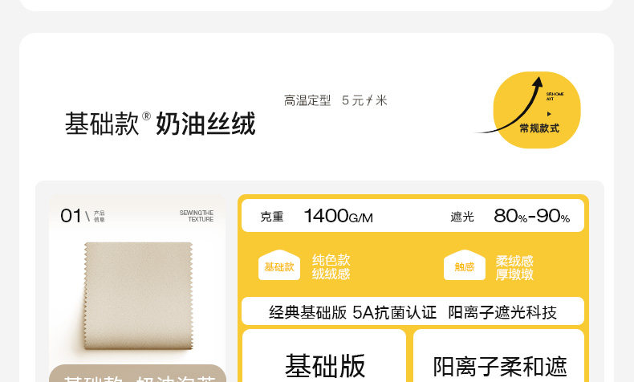Click the 克重 1400G/M spec

(x=316, y=216)
